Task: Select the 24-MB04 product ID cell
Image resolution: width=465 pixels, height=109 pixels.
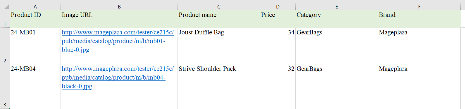Action: click(x=35, y=86)
